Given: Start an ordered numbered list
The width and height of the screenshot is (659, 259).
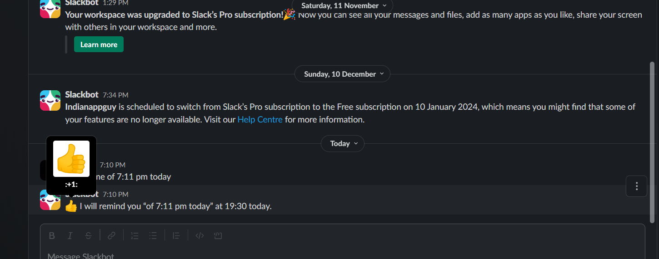Looking at the screenshot, I should coord(135,235).
